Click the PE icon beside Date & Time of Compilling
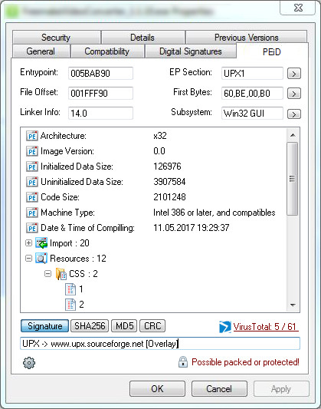 [x=32, y=228]
